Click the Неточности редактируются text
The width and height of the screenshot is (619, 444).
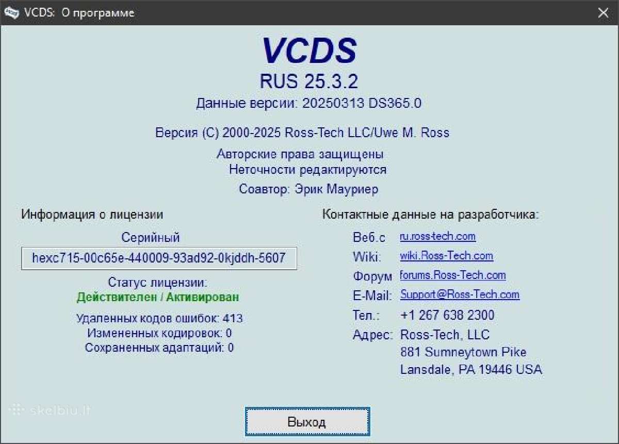tap(307, 169)
